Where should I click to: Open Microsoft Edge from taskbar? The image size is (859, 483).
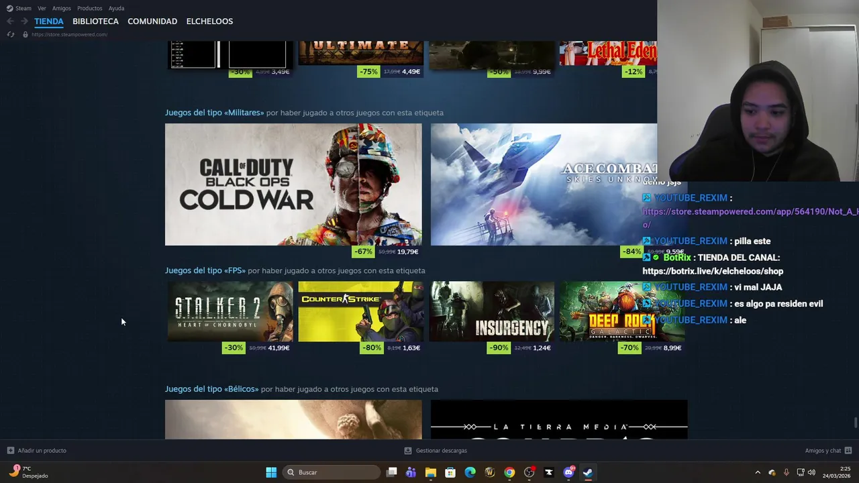(x=470, y=472)
